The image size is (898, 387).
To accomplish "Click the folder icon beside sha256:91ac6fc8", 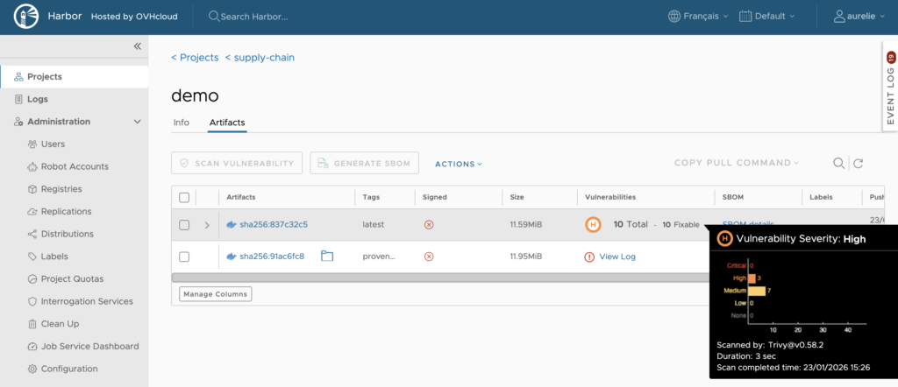I will pos(327,257).
